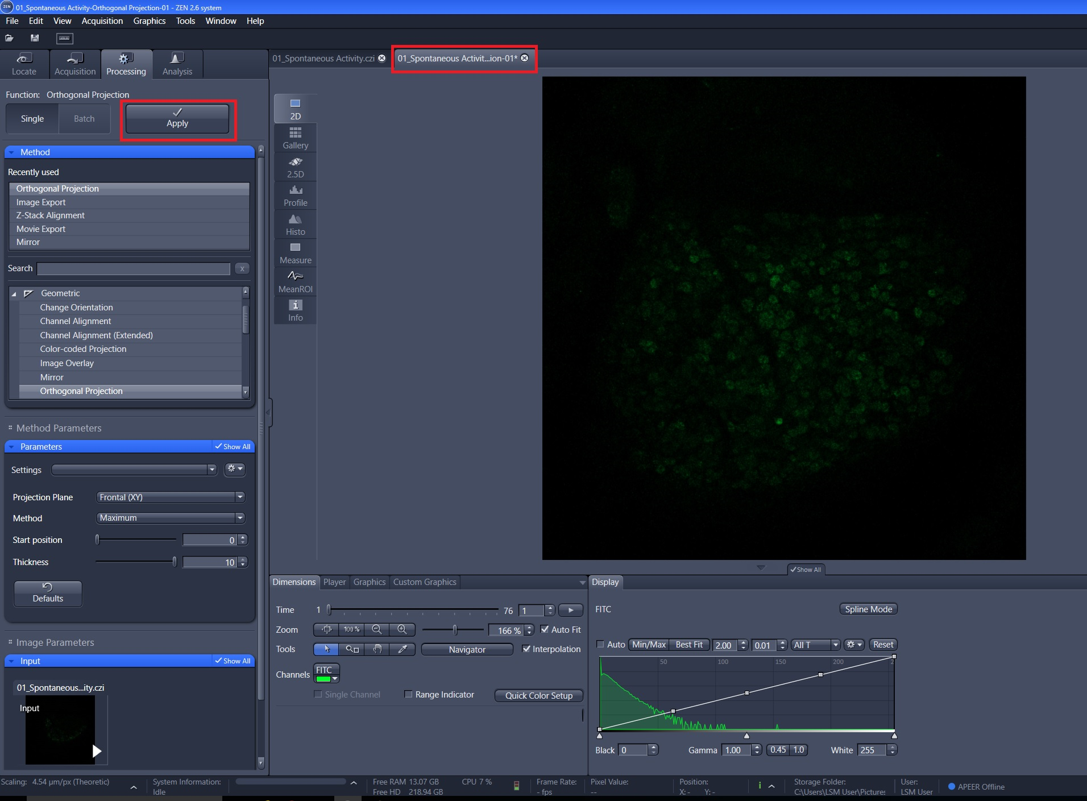Open the Projection Plane dropdown

(170, 497)
